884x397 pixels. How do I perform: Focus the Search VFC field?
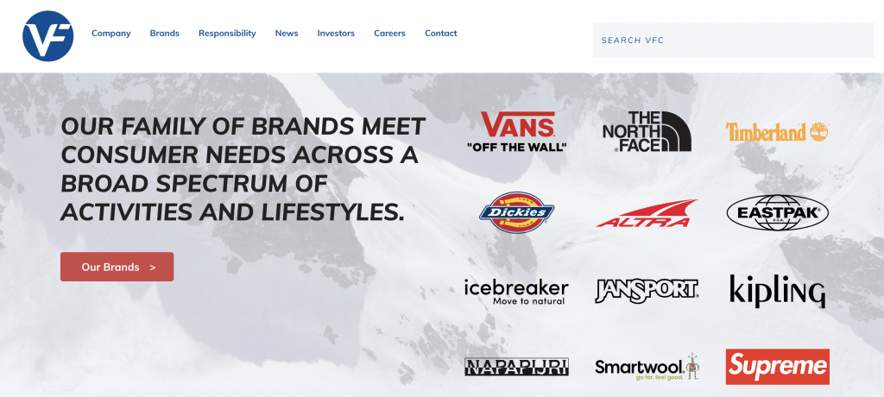(x=733, y=40)
